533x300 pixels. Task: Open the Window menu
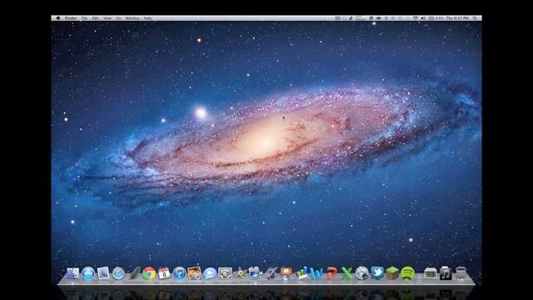point(132,18)
